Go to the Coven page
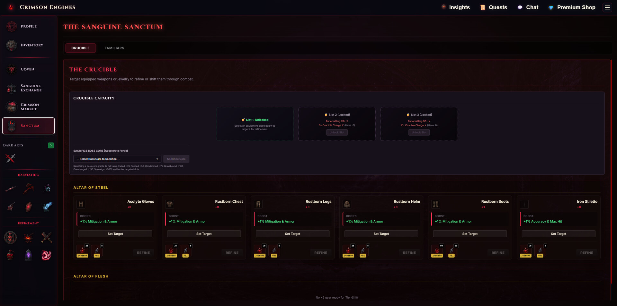This screenshot has width=617, height=306. point(28,69)
